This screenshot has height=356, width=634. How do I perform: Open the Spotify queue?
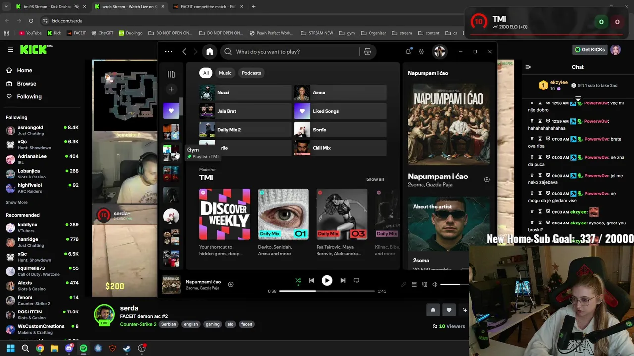click(x=414, y=284)
